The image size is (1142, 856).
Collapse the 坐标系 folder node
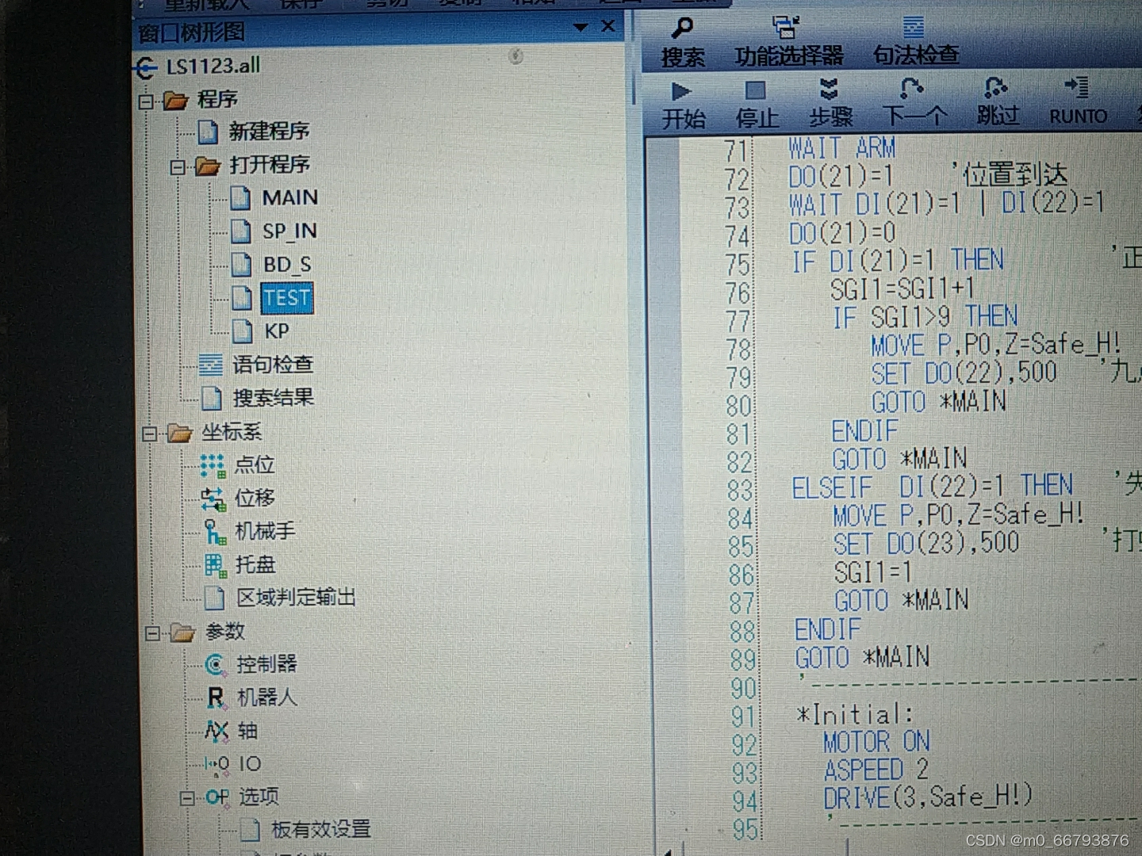pyautogui.click(x=150, y=434)
